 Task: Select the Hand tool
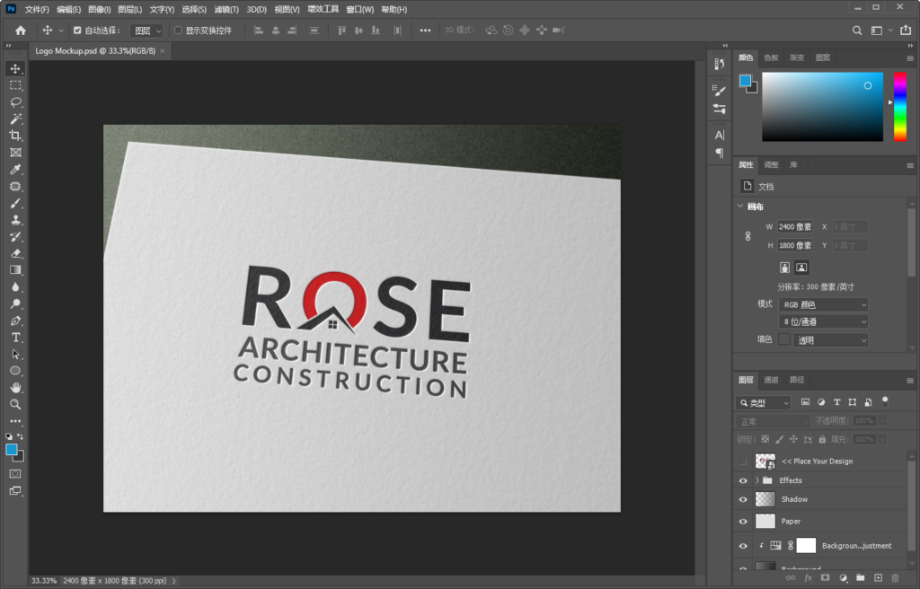point(15,388)
